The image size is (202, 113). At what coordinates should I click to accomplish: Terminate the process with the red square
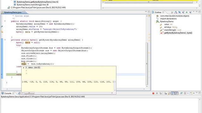pyautogui.click(x=153, y=93)
